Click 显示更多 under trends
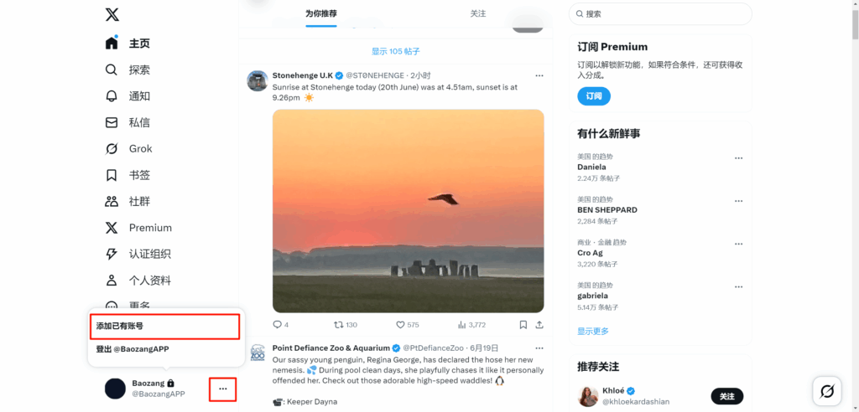 tap(593, 332)
